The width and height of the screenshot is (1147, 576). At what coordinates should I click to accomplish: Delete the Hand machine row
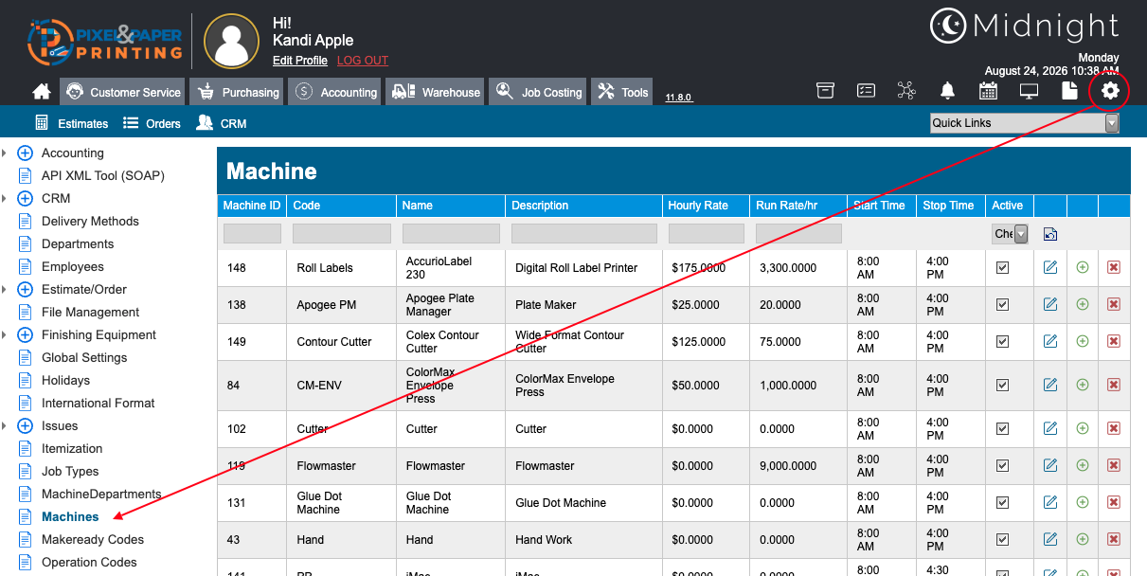coord(1114,540)
